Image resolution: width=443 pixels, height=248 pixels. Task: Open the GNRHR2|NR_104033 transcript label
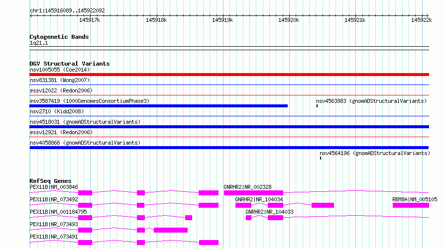click(x=269, y=212)
